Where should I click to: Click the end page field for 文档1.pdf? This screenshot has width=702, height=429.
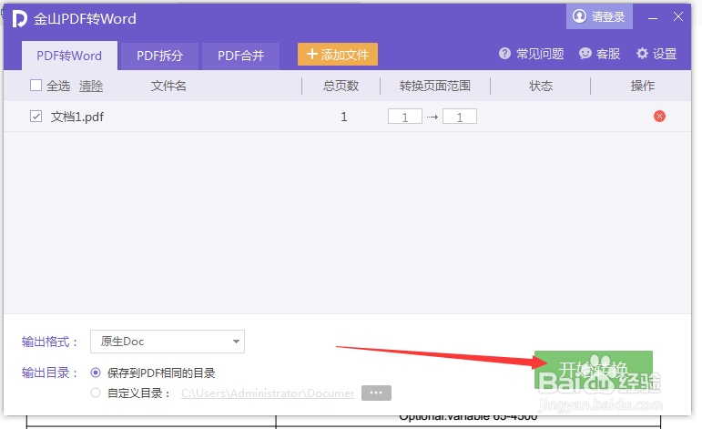[459, 117]
